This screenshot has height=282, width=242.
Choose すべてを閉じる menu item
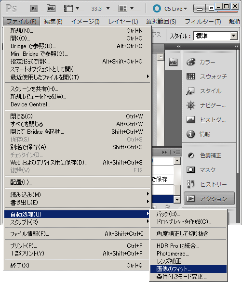tap(77, 124)
